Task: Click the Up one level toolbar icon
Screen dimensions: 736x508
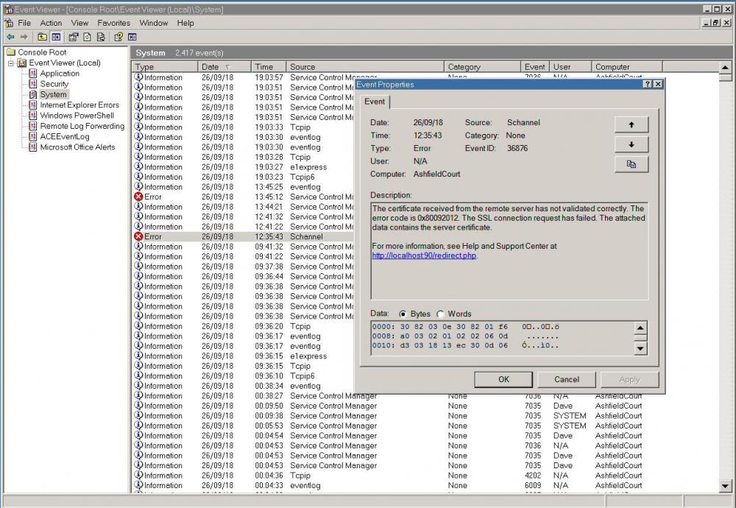Action: coord(42,37)
